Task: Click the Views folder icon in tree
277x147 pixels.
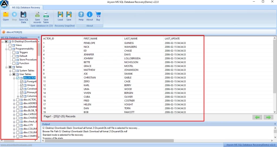Action: pos(13,45)
